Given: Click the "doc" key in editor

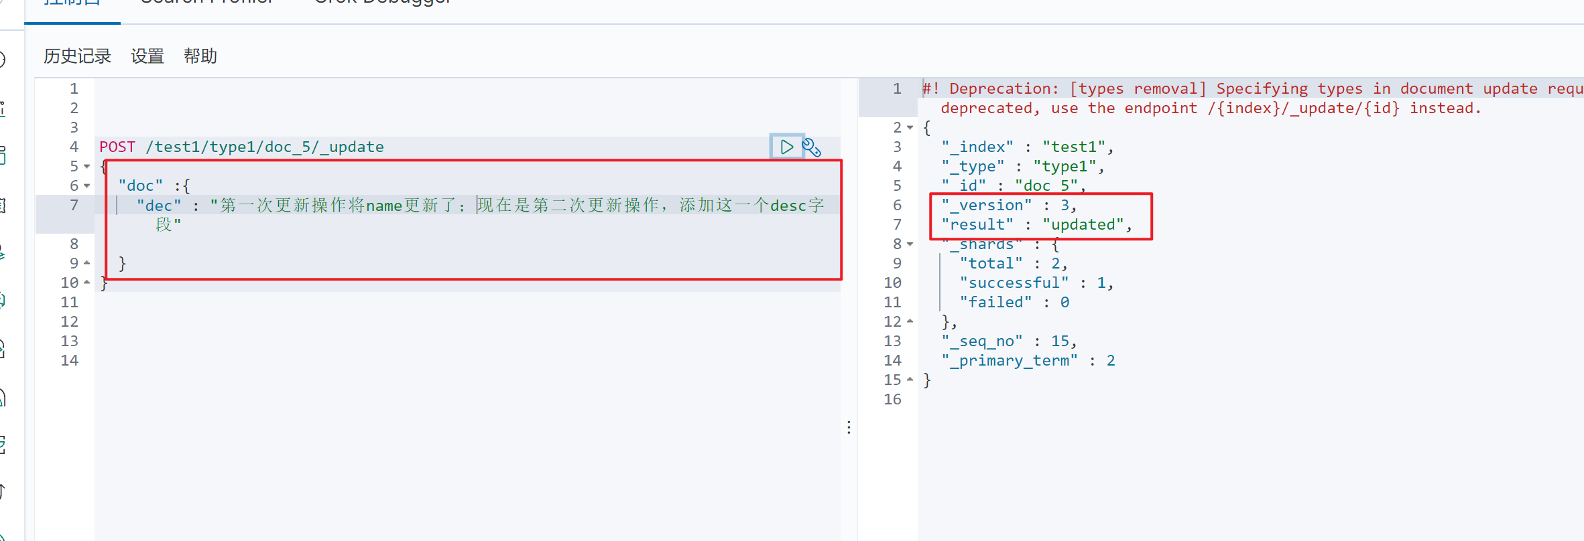Looking at the screenshot, I should pyautogui.click(x=141, y=185).
